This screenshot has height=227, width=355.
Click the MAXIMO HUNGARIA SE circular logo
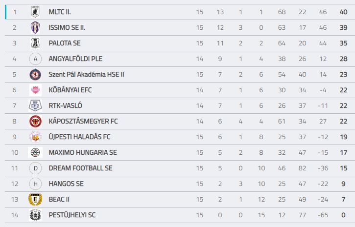pos(35,152)
